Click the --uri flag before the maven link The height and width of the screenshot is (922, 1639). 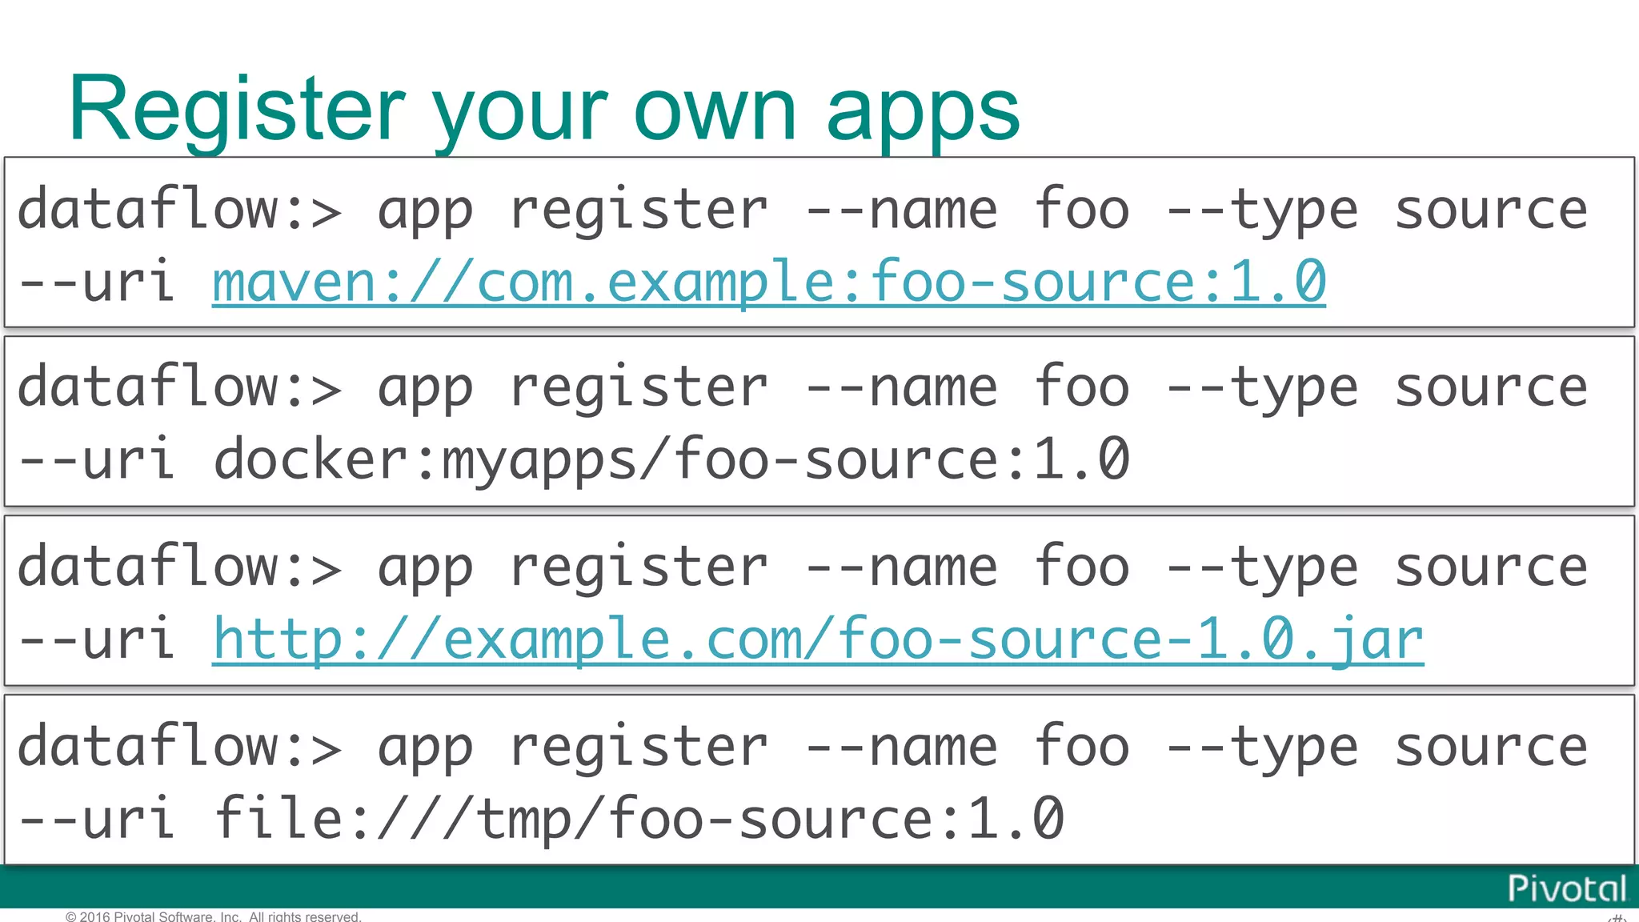tap(96, 283)
